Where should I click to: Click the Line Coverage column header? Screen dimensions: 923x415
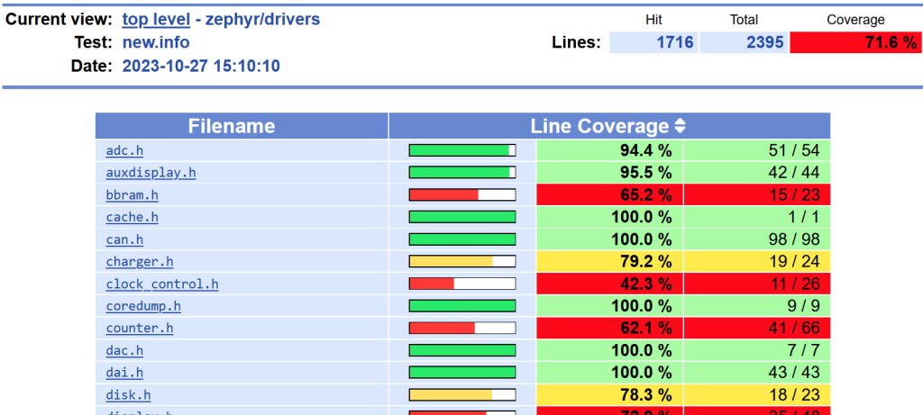click(x=599, y=126)
